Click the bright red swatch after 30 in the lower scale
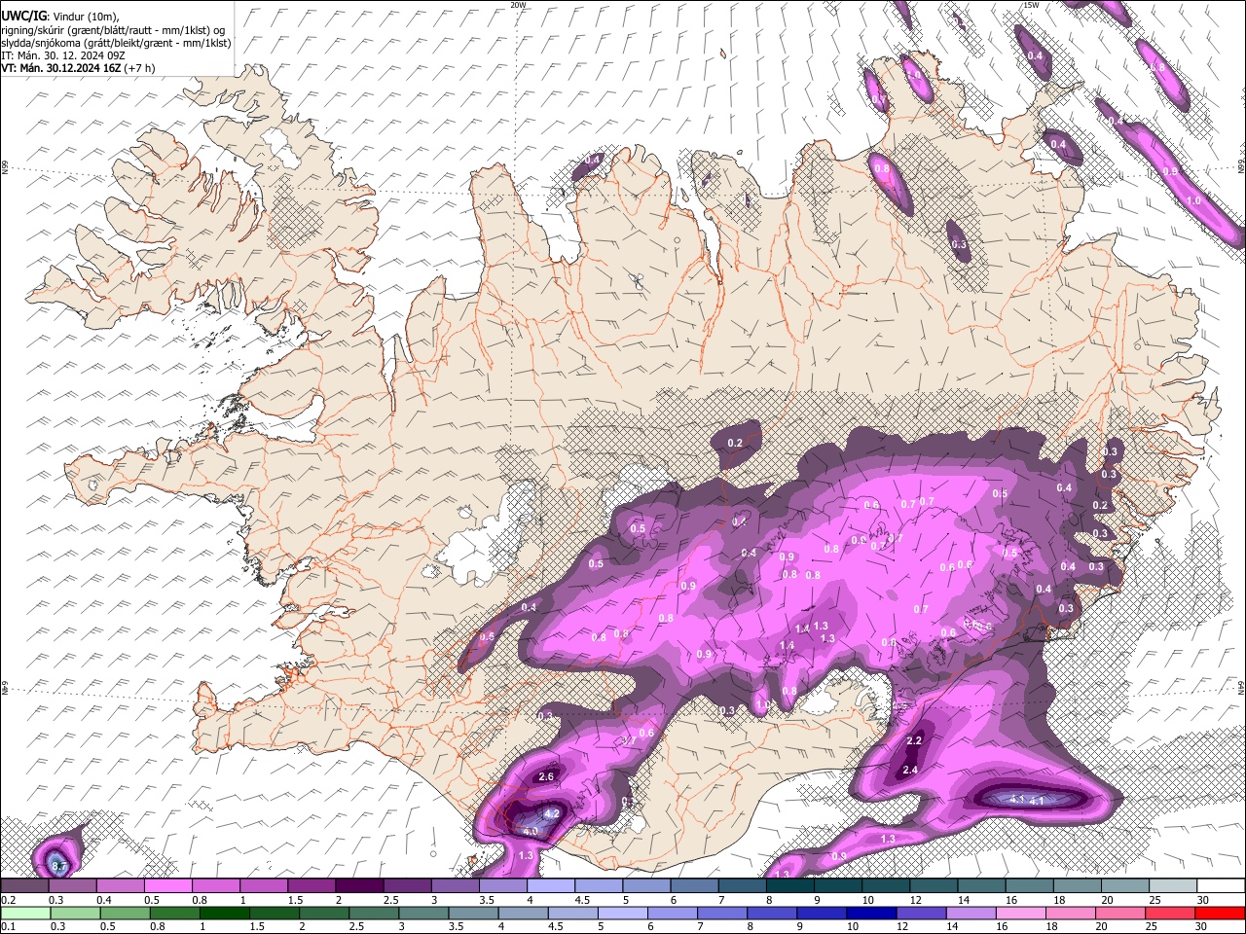The width and height of the screenshot is (1246, 934). pos(1219,913)
